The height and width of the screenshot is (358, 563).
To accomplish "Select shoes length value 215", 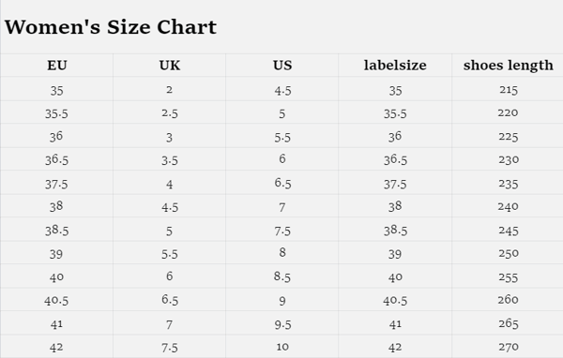I will [508, 89].
